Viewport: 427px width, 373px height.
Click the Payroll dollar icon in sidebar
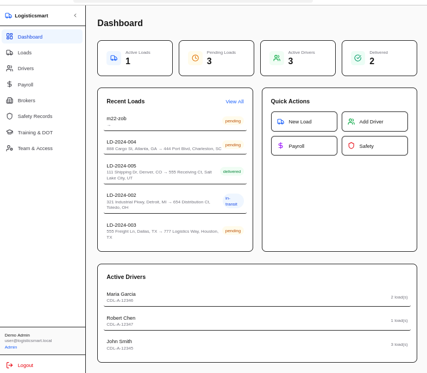(x=10, y=84)
